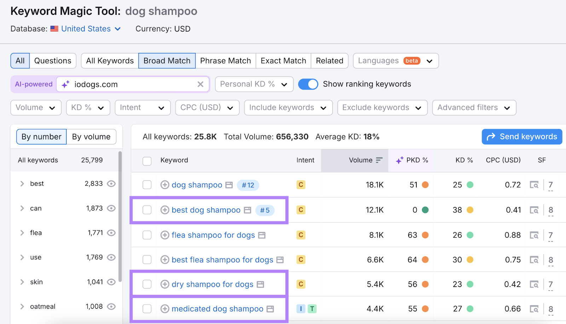Click the plus icon beside "dog shampoo"
This screenshot has height=324, width=566.
[164, 185]
